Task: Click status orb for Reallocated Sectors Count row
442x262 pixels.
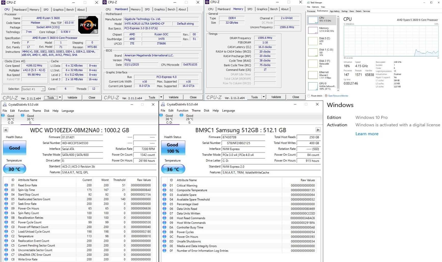Action: [x=6, y=199]
